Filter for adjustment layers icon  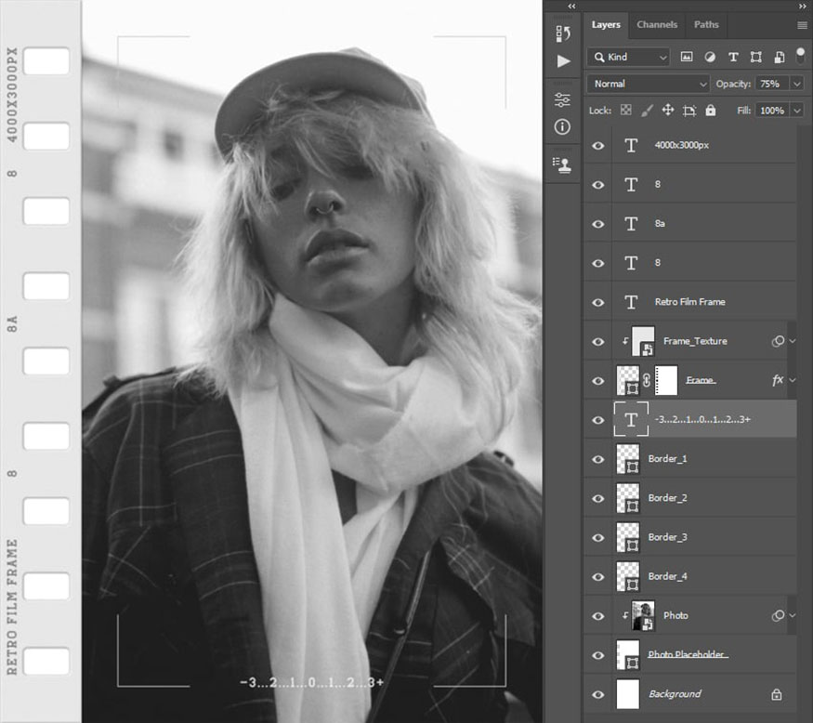click(710, 57)
